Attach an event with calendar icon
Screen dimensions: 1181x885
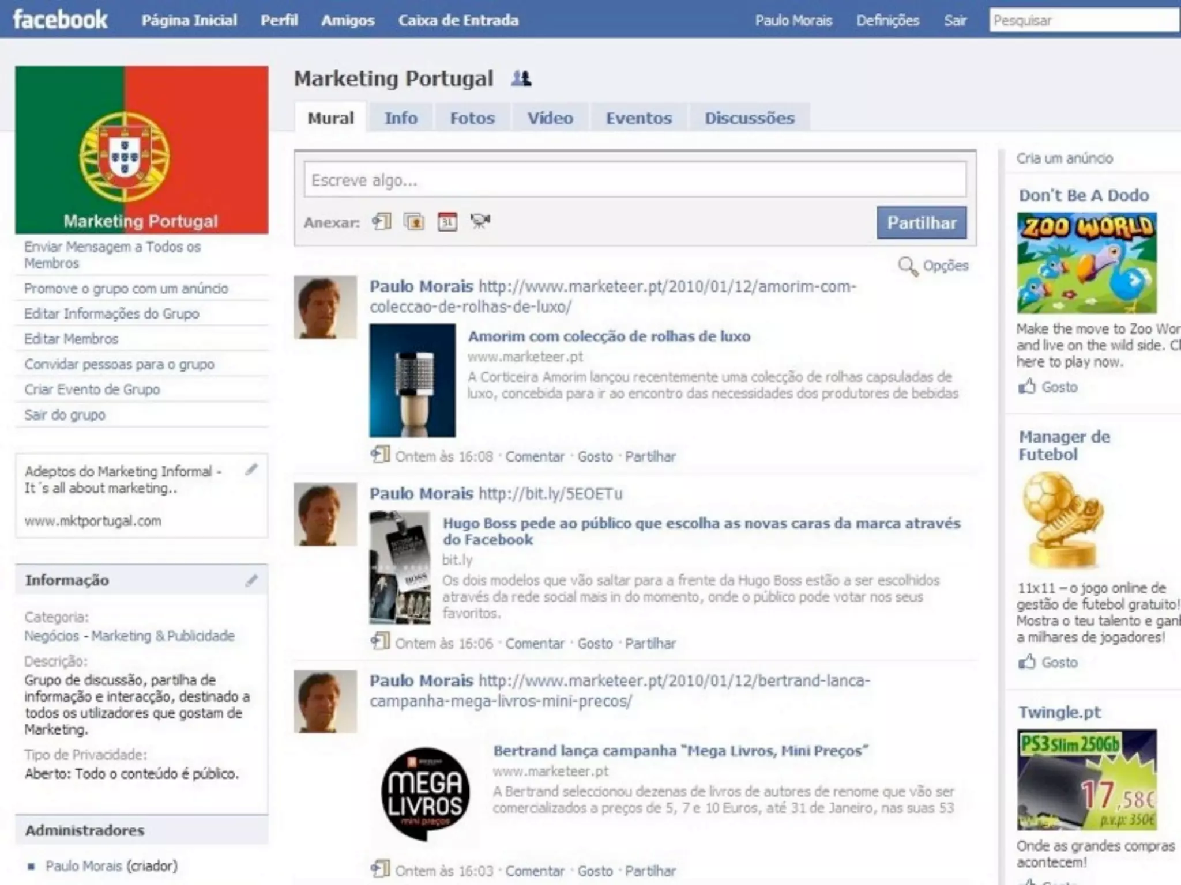pyautogui.click(x=447, y=221)
